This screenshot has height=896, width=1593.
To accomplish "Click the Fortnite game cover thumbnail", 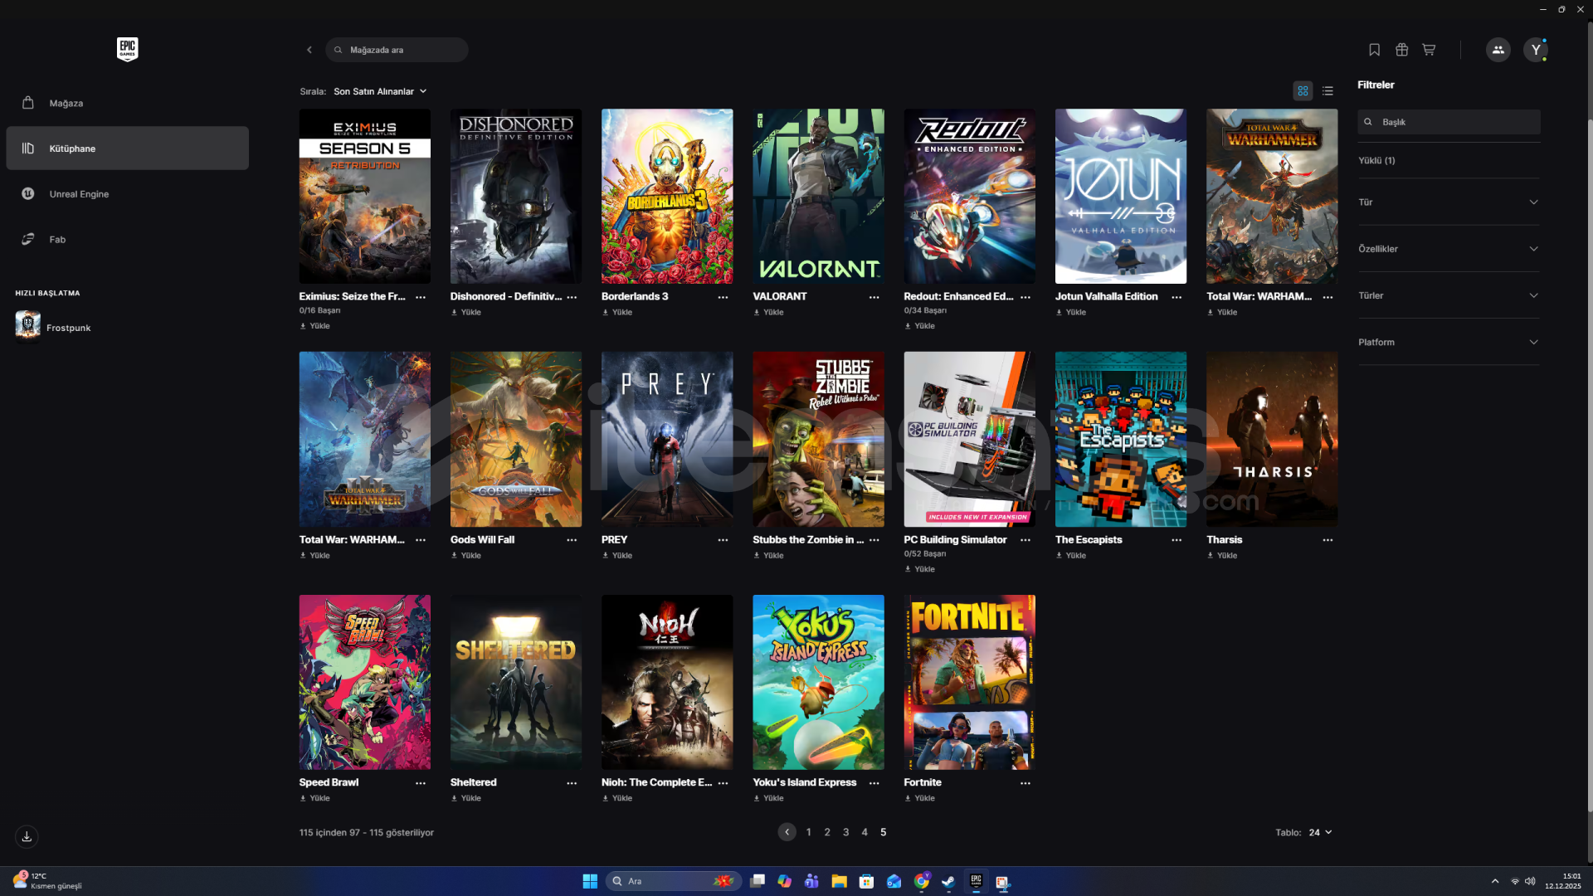I will (x=969, y=682).
